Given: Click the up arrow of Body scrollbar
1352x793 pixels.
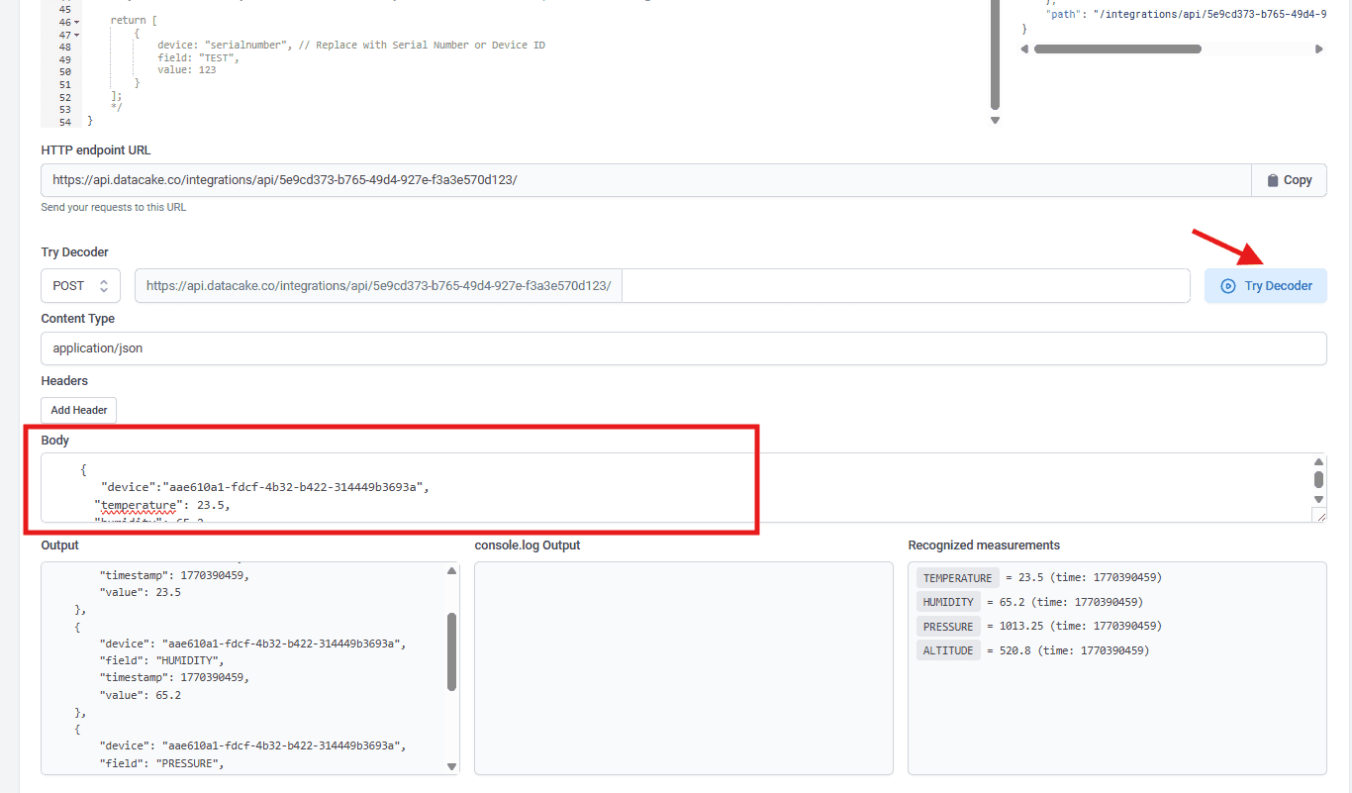Looking at the screenshot, I should click(1318, 462).
